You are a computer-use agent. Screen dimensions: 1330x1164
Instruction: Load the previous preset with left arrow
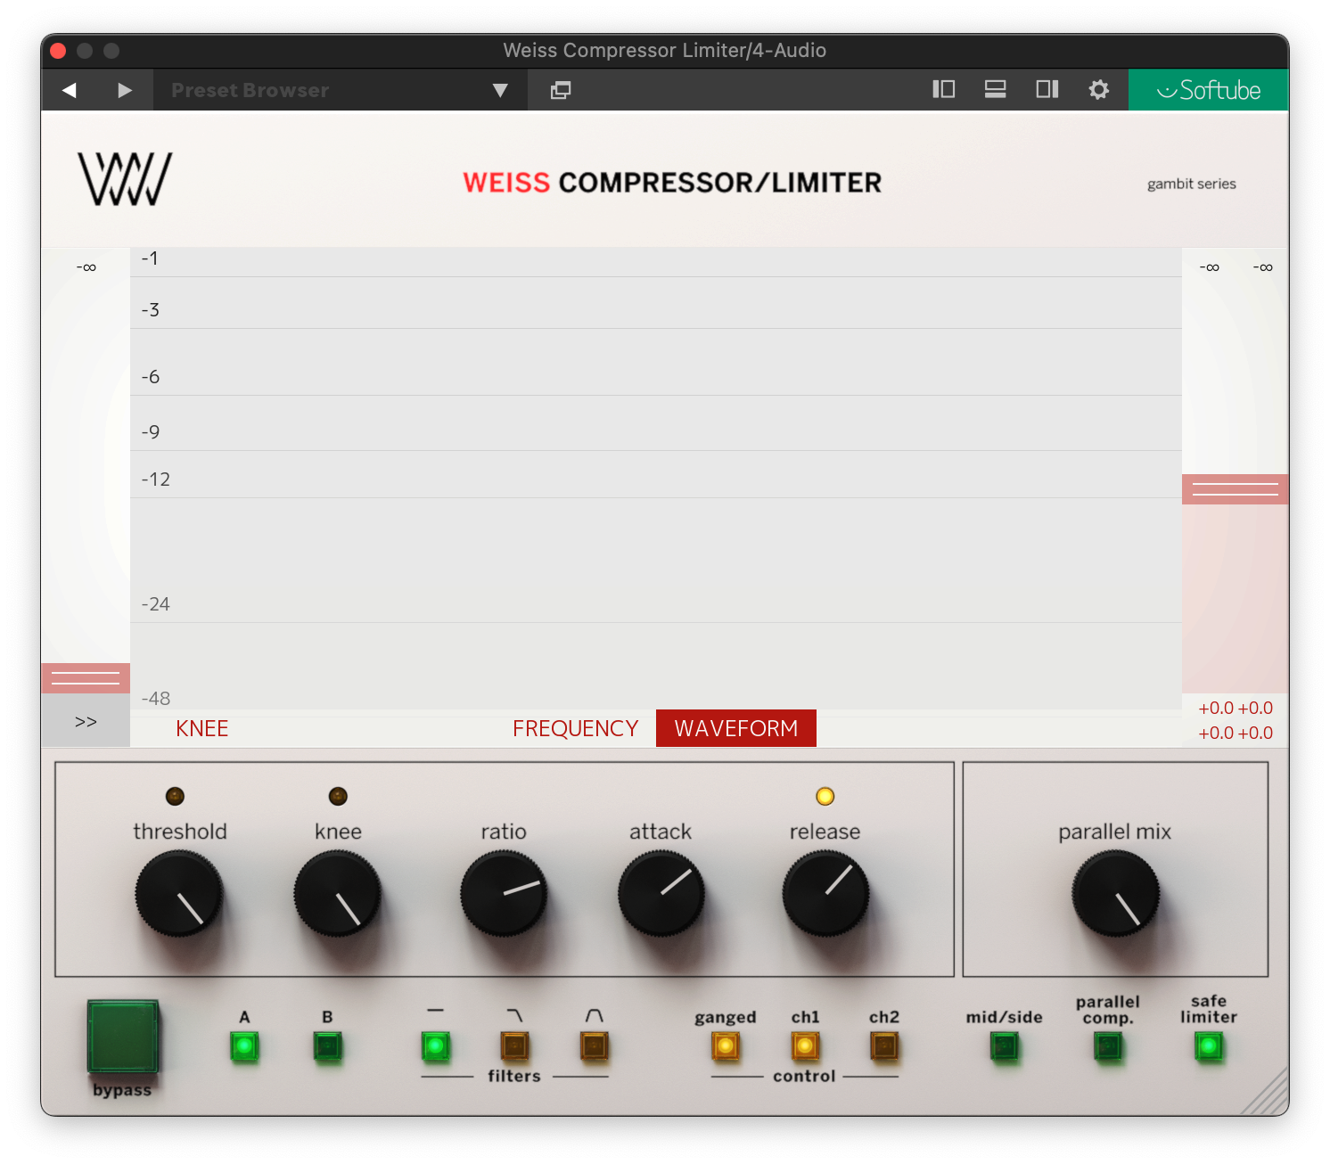[x=70, y=90]
